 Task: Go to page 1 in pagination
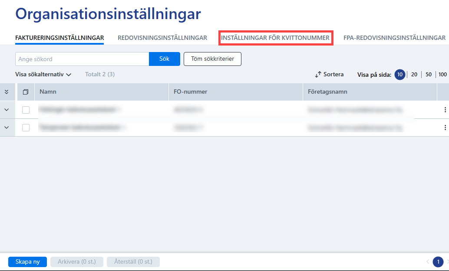point(438,261)
